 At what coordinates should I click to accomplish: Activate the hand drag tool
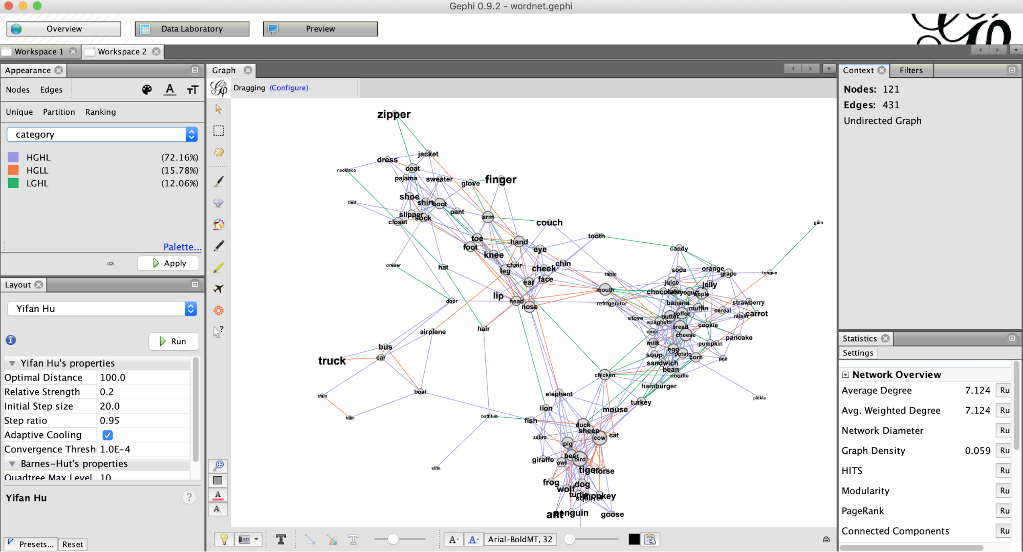click(x=219, y=153)
